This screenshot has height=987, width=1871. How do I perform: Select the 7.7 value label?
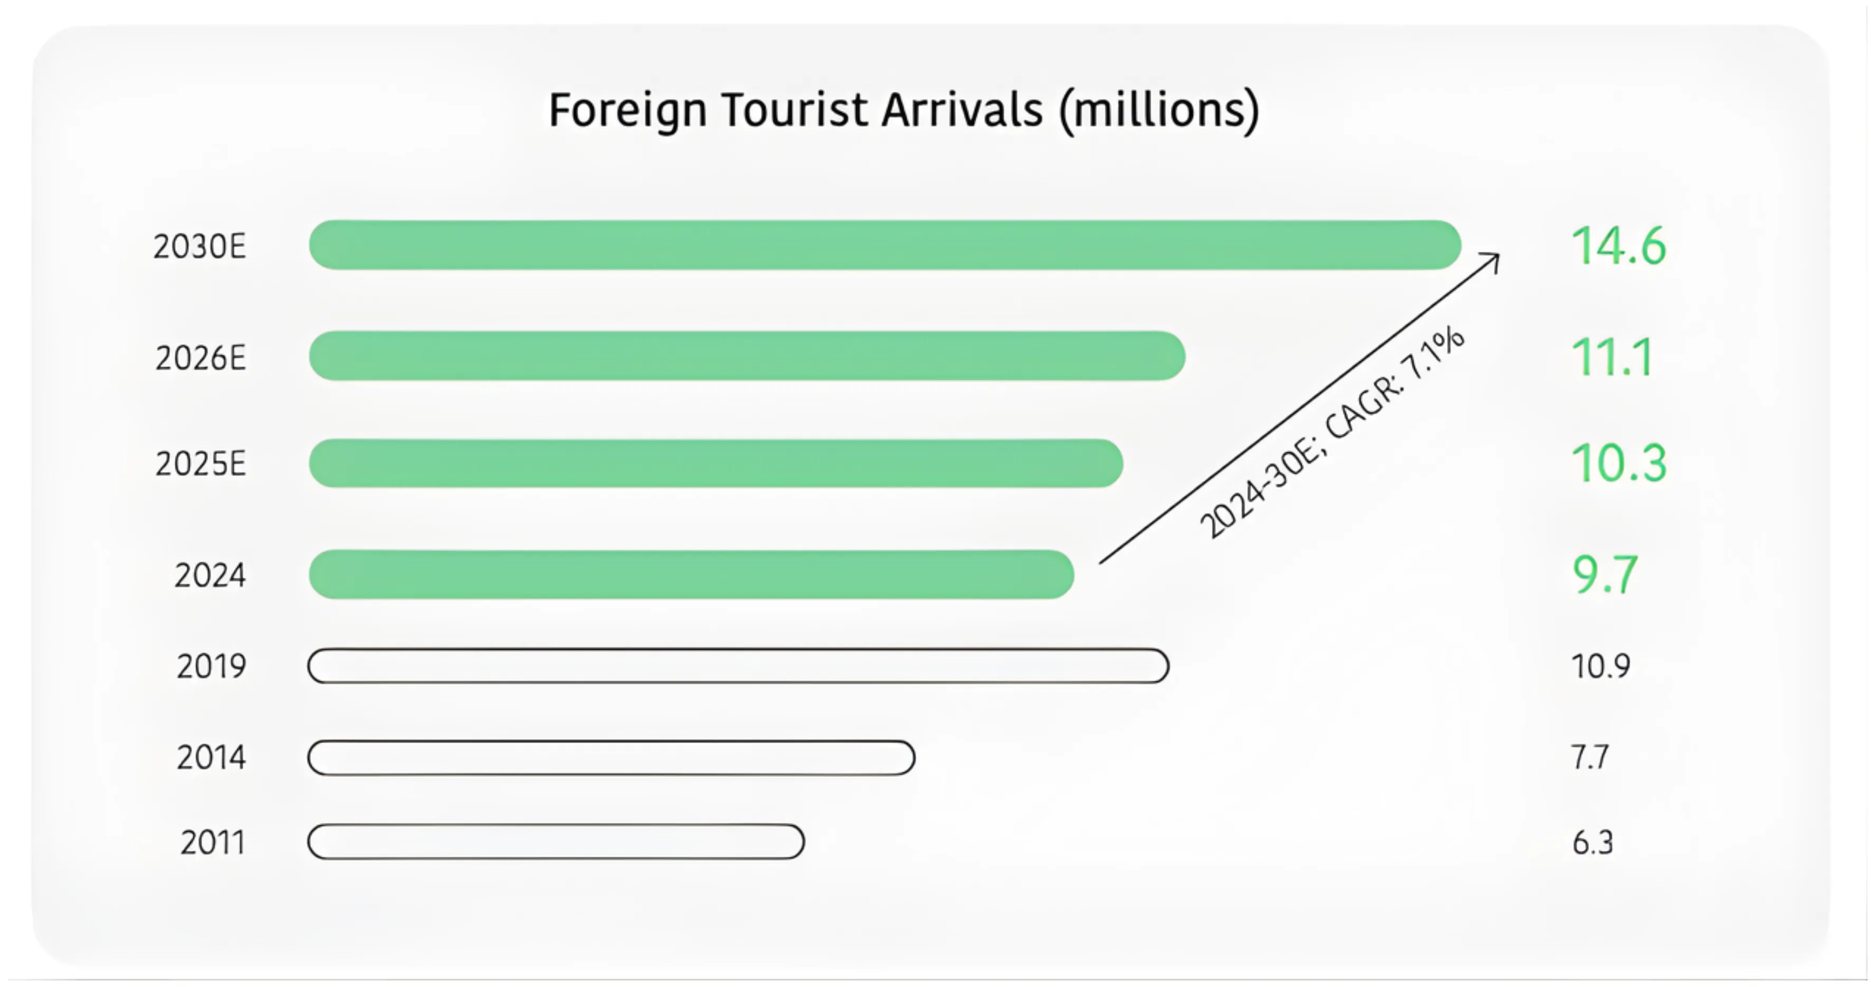pos(1590,758)
